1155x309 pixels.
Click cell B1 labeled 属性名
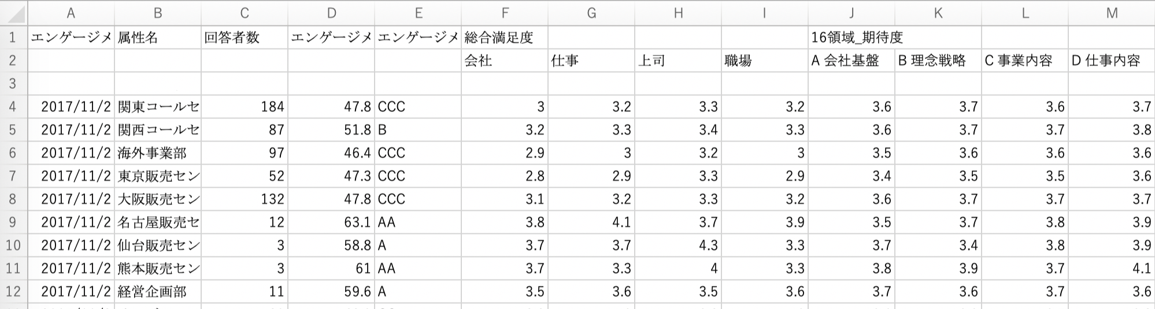click(157, 38)
